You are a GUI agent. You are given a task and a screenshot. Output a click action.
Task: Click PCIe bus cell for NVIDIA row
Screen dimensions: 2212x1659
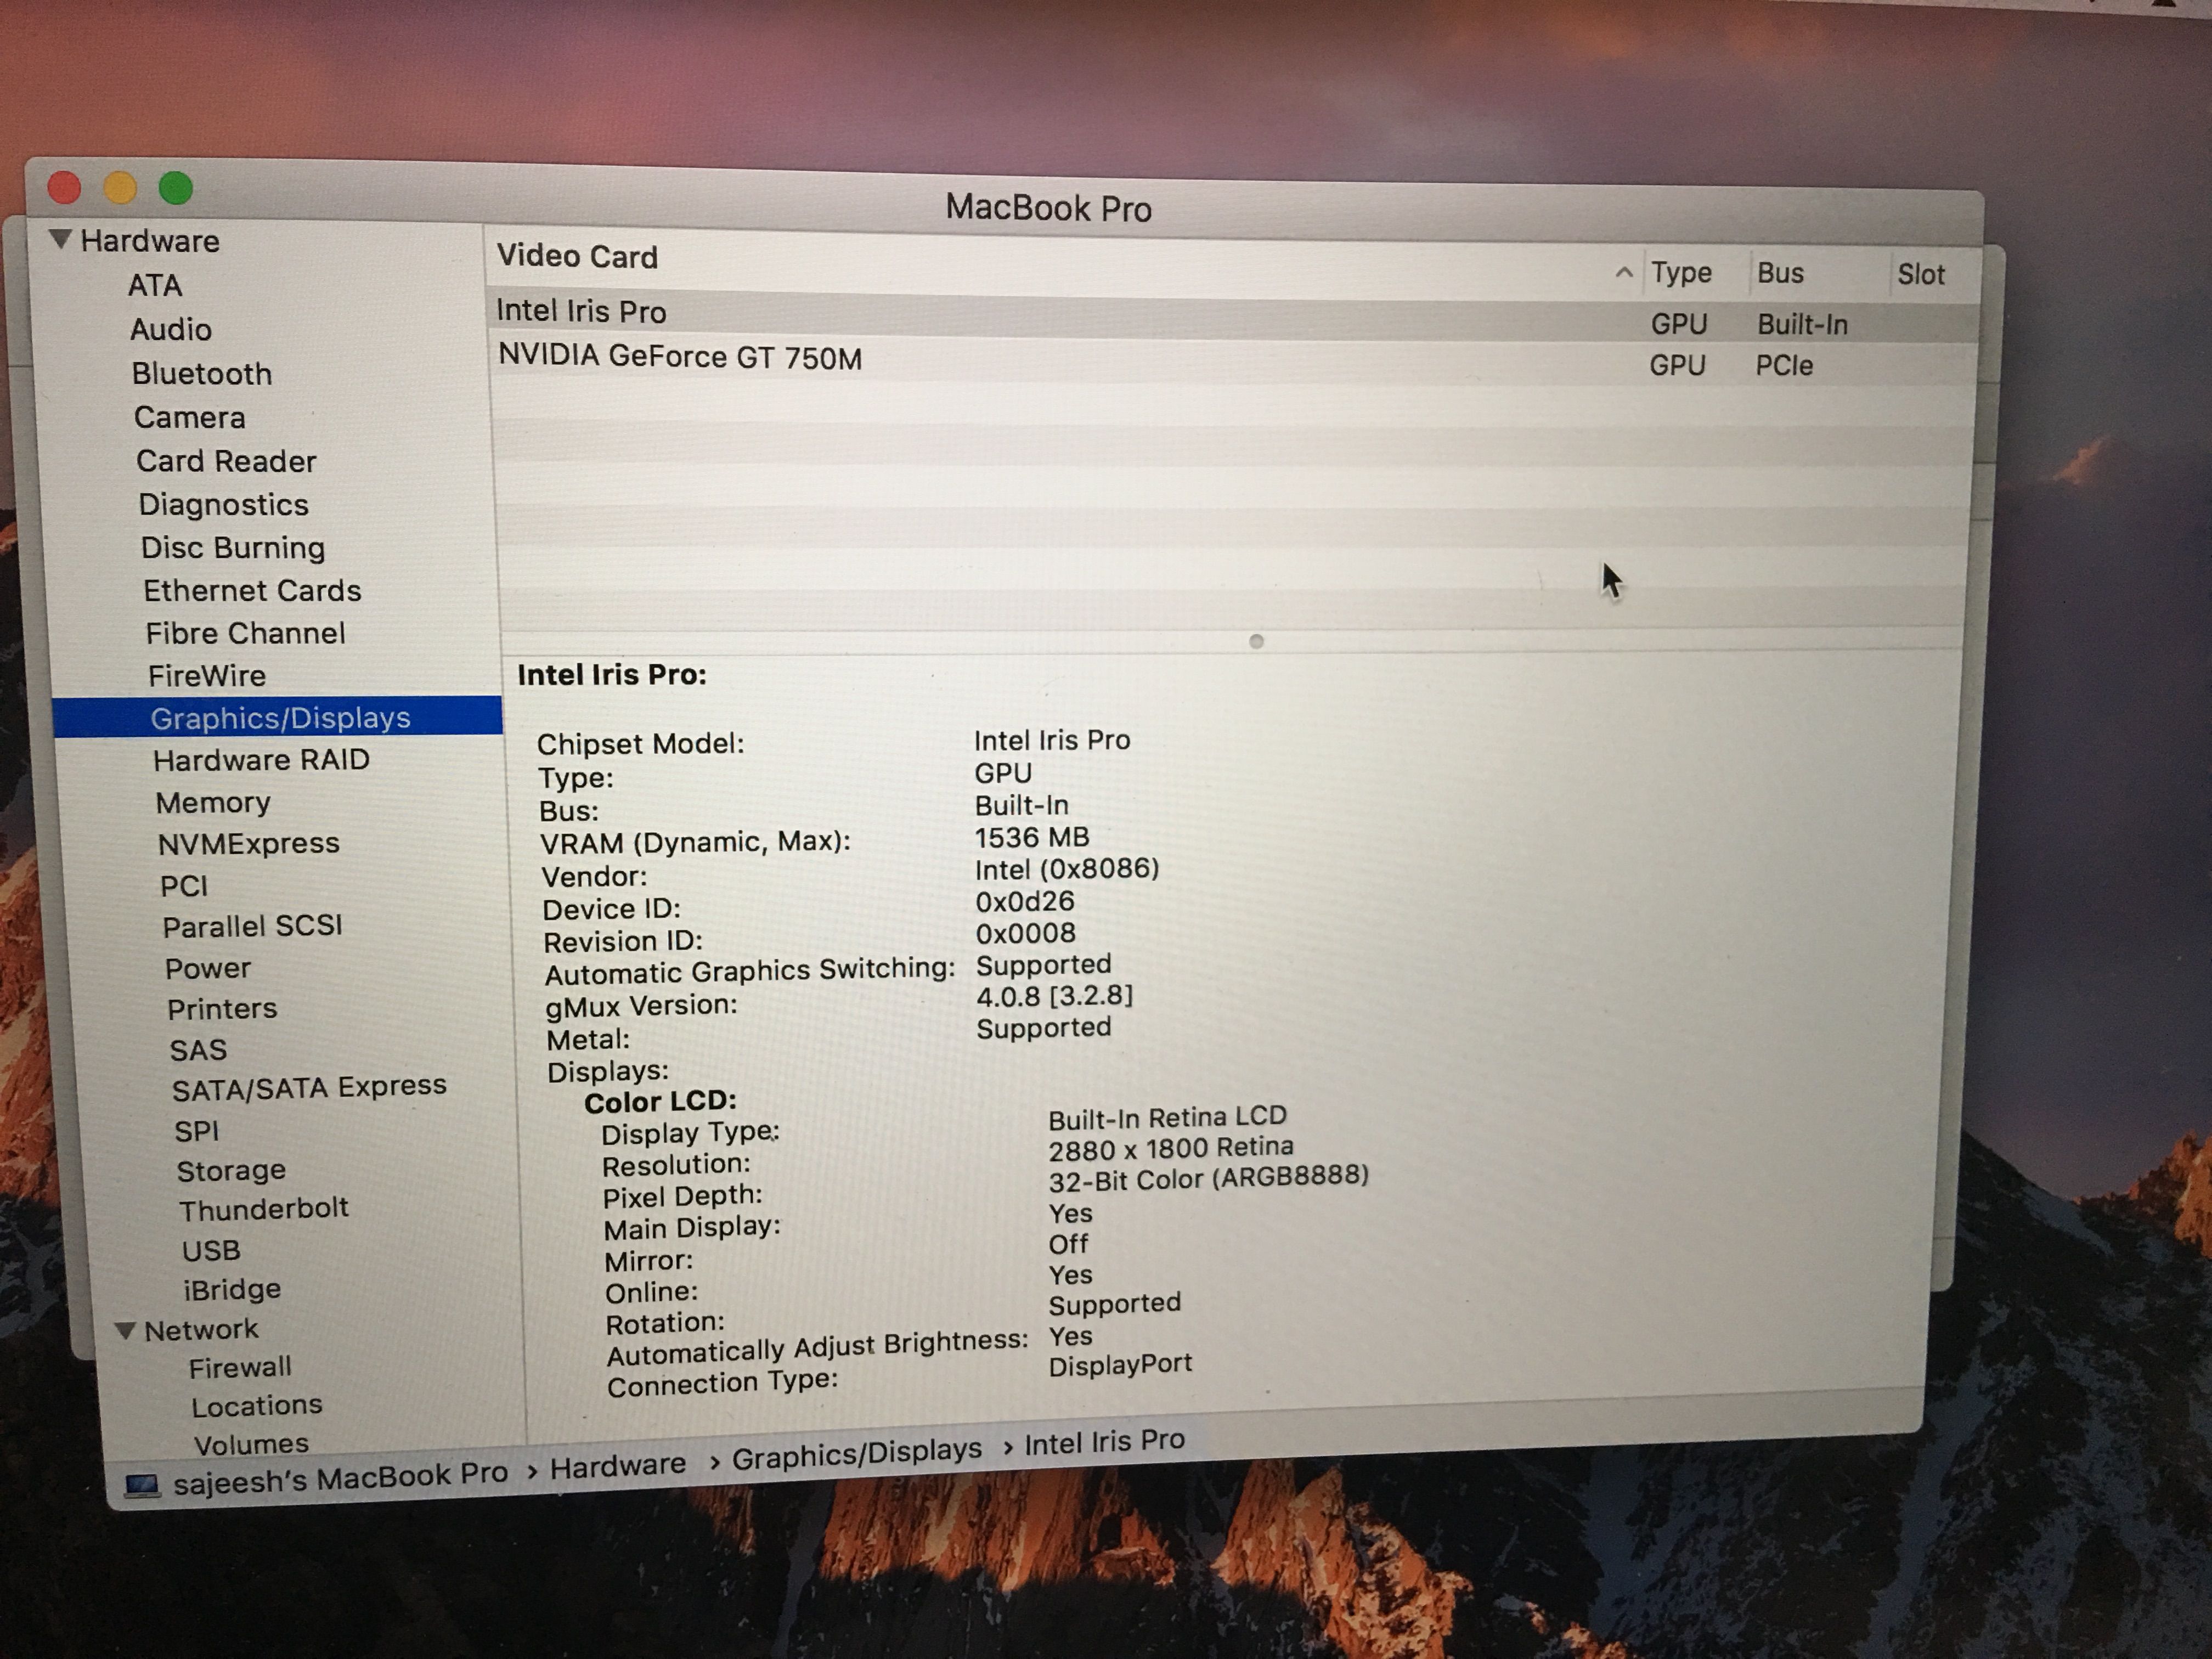[1784, 366]
